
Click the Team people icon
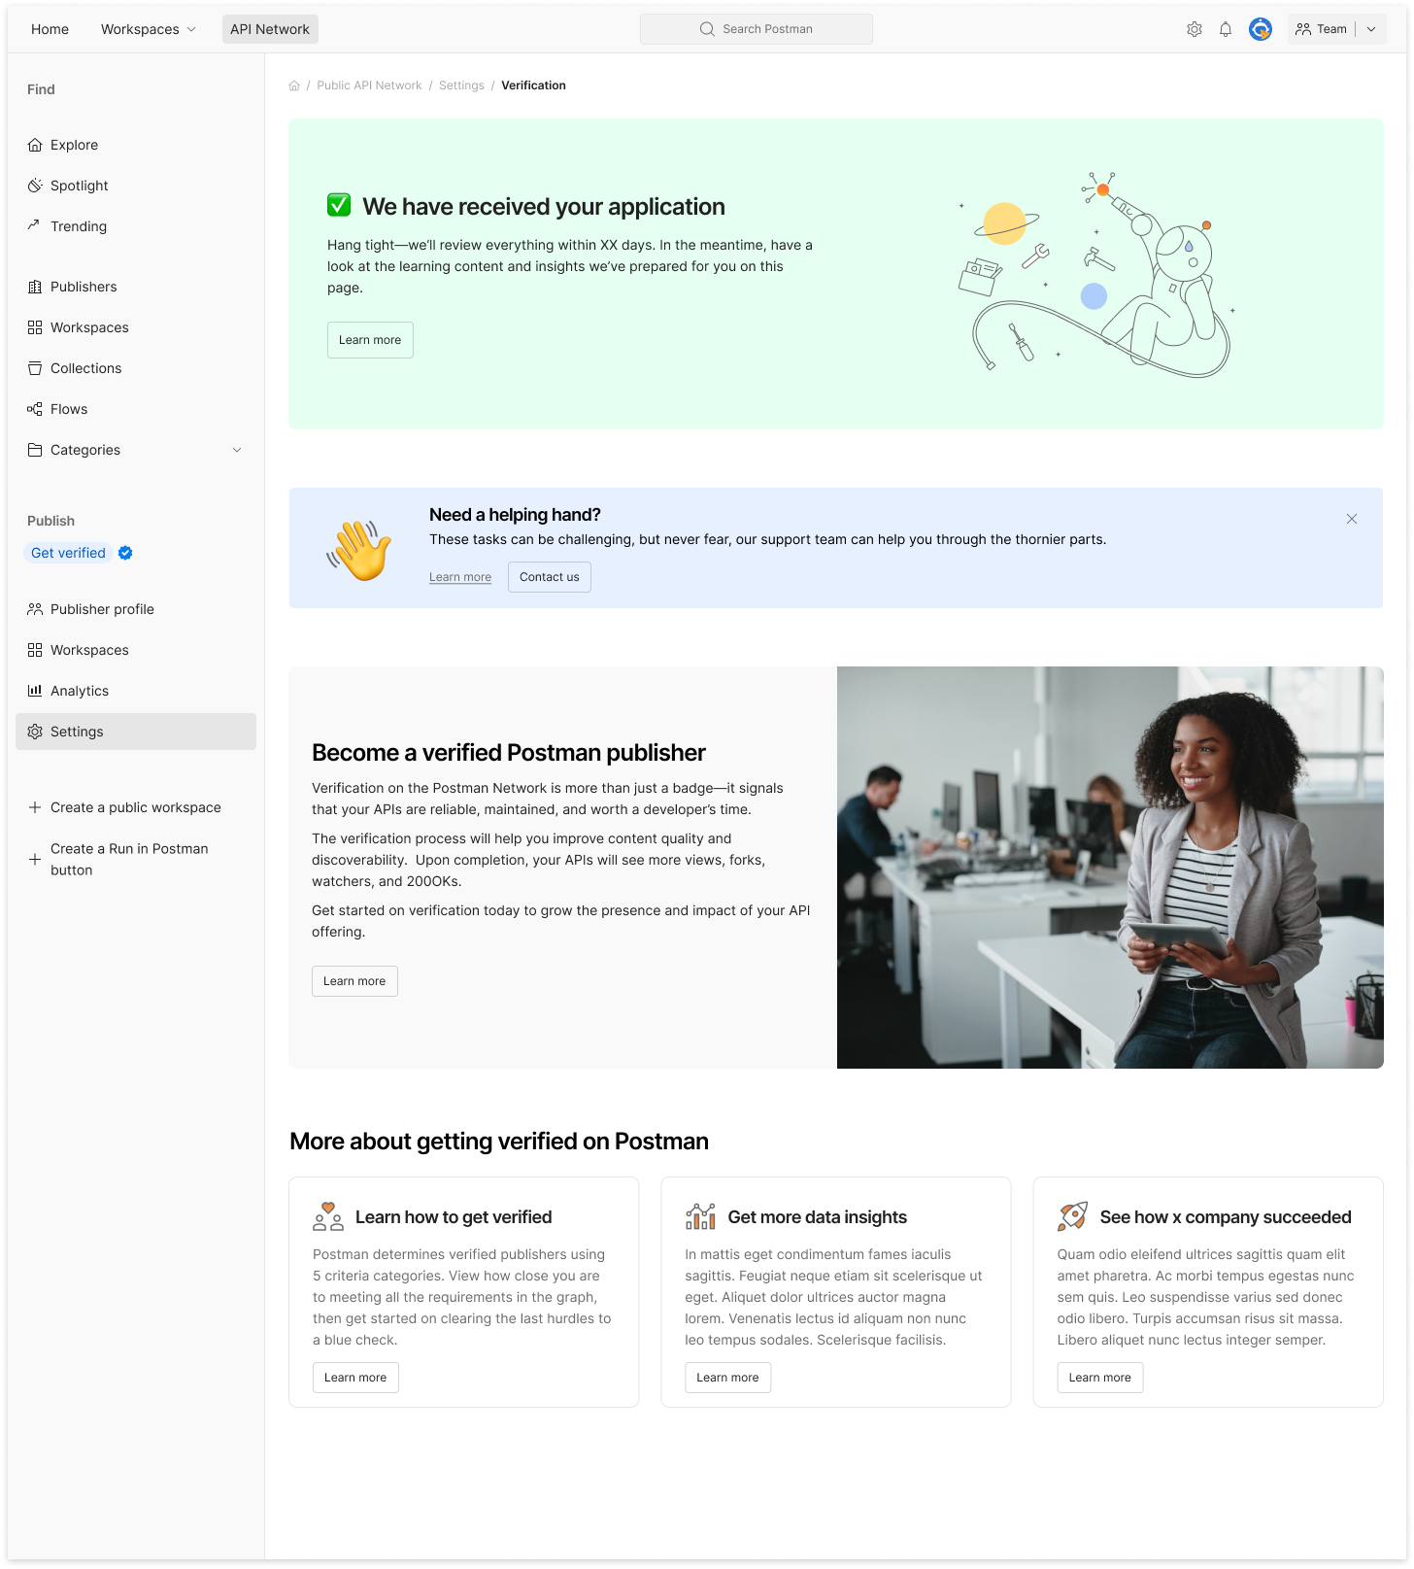click(x=1303, y=29)
